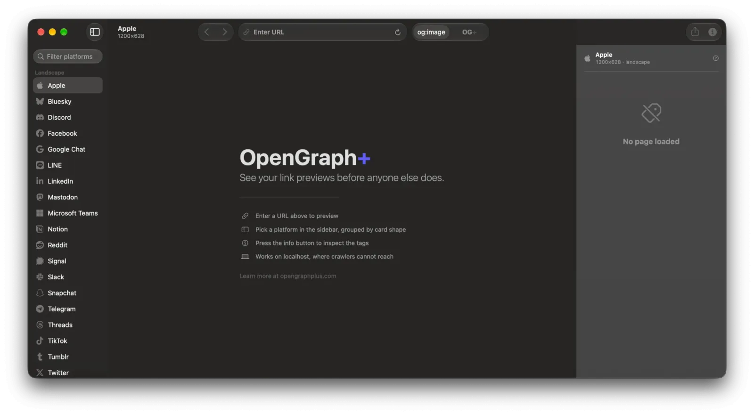Click the "No page loaded" text

[651, 142]
